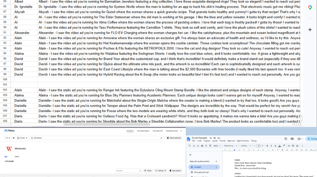Increase font size with plus button
Screen dimensions: 317x177
(x=263, y=146)
